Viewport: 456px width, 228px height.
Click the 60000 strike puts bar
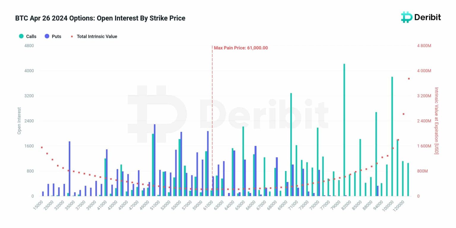pyautogui.click(x=208, y=164)
